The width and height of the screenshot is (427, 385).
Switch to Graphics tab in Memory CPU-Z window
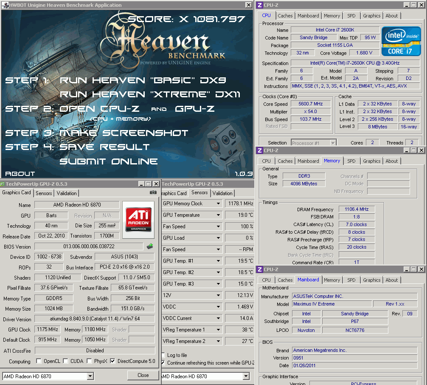pos(371,161)
